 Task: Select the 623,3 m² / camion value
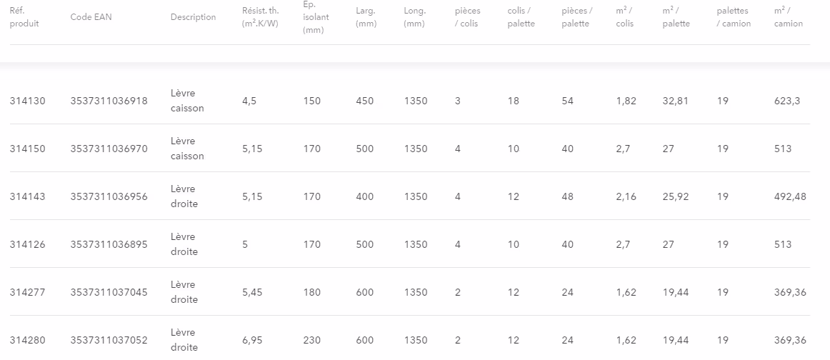click(787, 101)
